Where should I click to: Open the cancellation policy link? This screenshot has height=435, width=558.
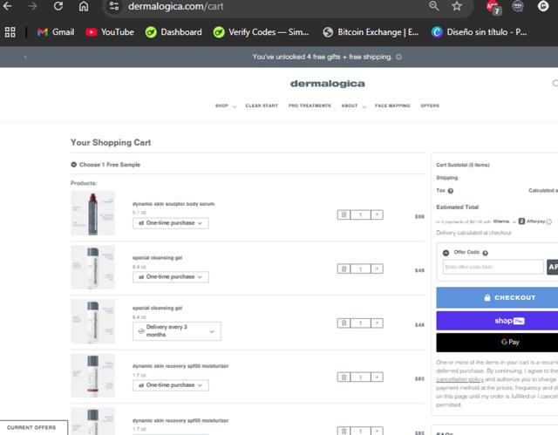coord(459,379)
